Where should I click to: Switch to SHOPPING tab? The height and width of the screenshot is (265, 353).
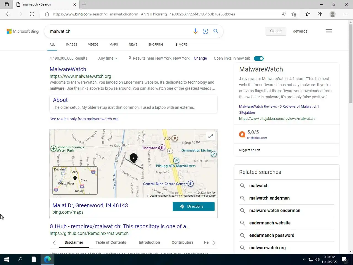click(x=156, y=44)
